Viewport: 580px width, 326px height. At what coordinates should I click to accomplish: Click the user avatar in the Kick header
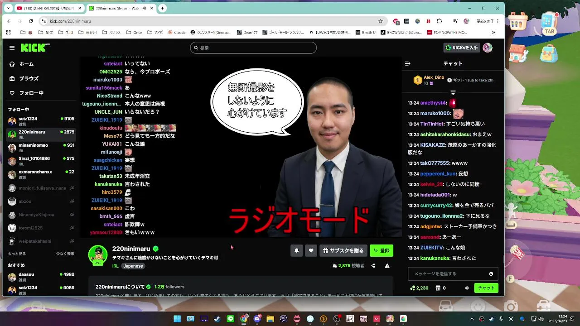click(x=488, y=48)
